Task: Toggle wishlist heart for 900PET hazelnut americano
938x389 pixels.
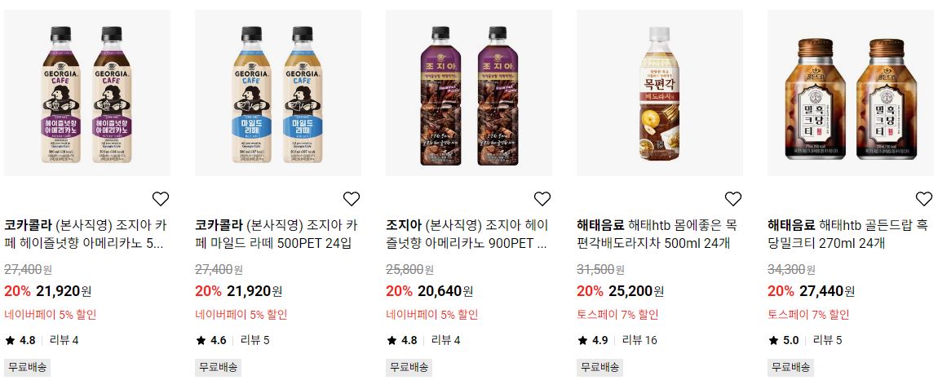Action: click(x=542, y=199)
